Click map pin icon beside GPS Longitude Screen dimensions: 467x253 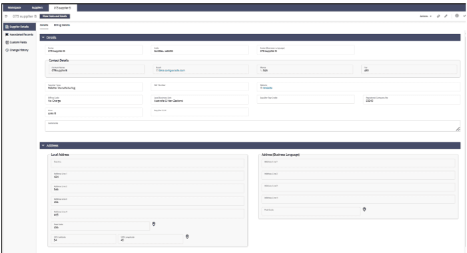coord(187,236)
